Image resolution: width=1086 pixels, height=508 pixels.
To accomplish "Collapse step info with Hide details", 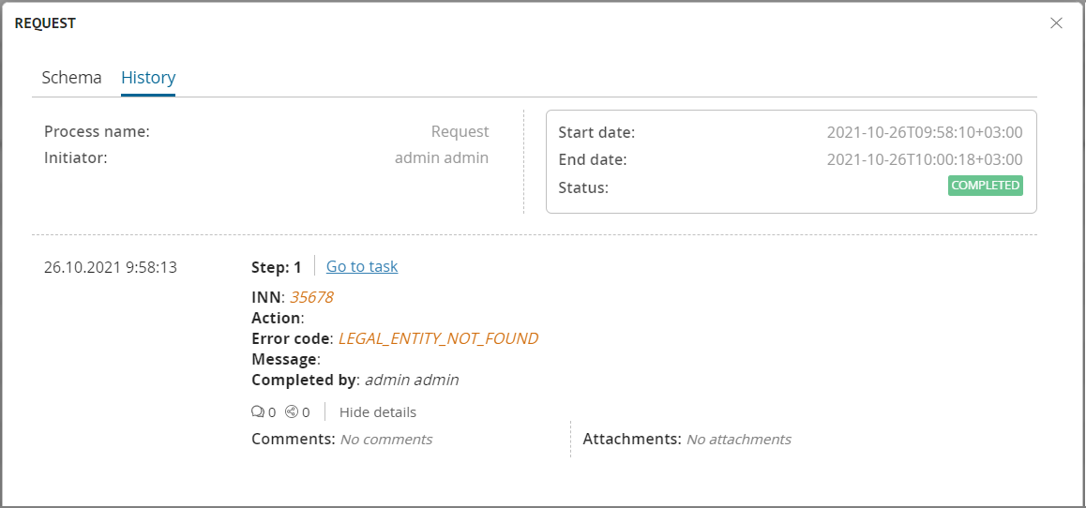I will click(377, 412).
